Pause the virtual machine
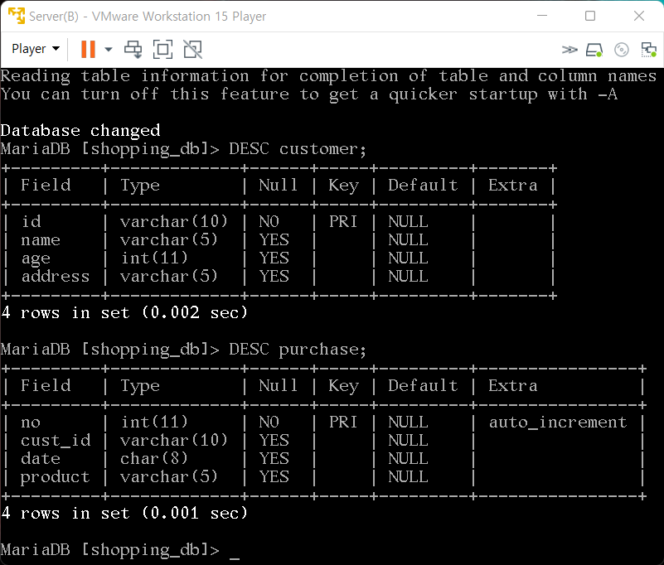This screenshot has width=664, height=565. tap(88, 49)
